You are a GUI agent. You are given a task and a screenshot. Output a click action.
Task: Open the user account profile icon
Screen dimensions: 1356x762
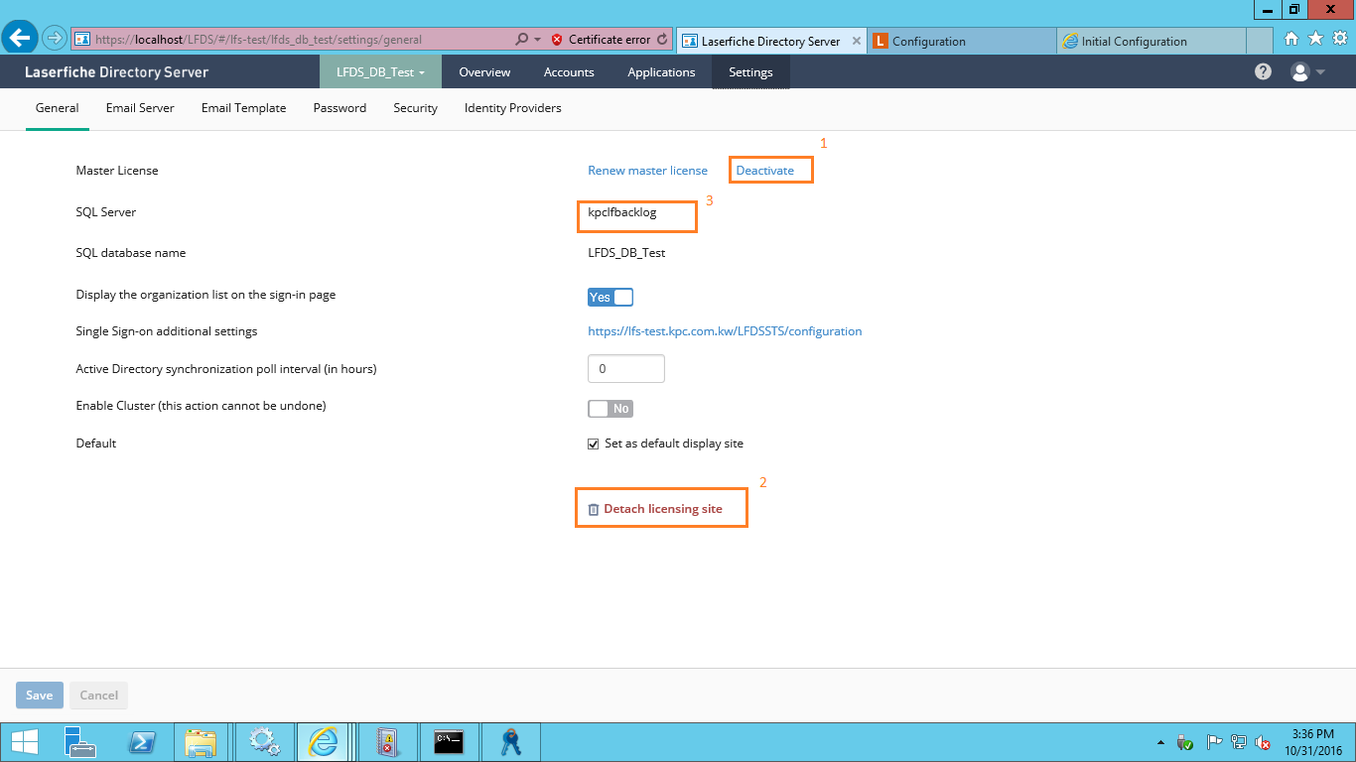[1299, 71]
